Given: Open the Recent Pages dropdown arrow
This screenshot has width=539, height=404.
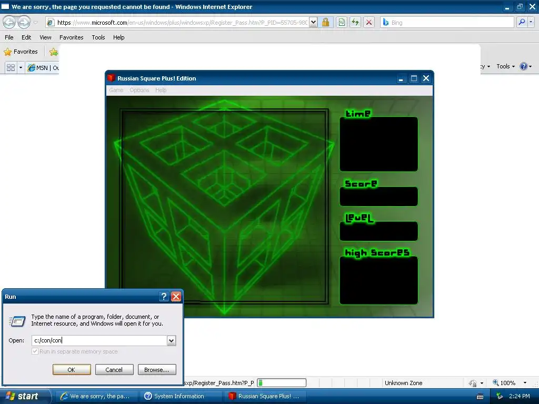Looking at the screenshot, I should pyautogui.click(x=35, y=23).
